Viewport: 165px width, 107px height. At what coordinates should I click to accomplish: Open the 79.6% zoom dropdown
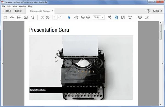coord(103,18)
